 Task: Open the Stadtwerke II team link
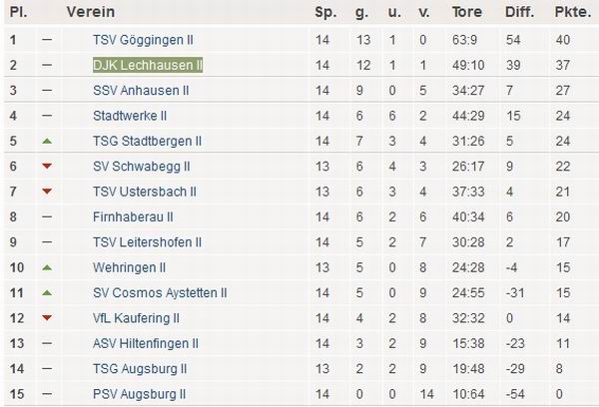tap(129, 116)
